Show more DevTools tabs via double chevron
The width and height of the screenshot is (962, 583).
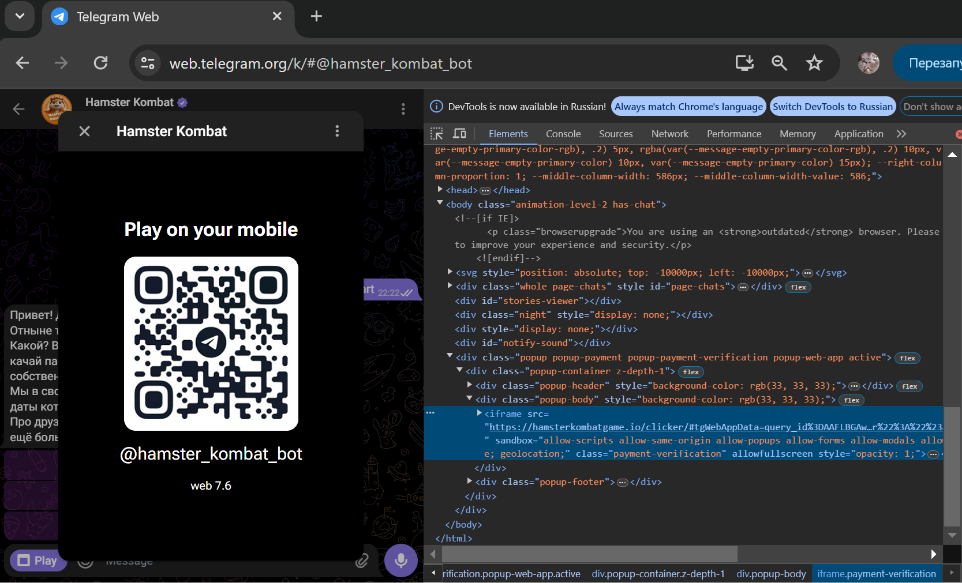[x=901, y=134]
